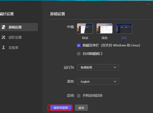The width and height of the screenshot is (153, 113).
Task: Click the 浅色 label under appearance
Action: click(104, 38)
